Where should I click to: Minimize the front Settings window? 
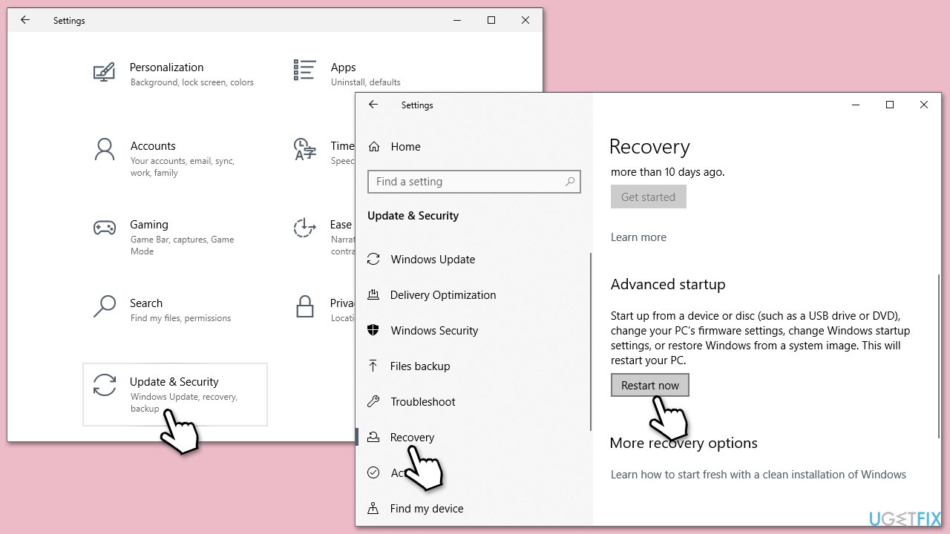[856, 105]
